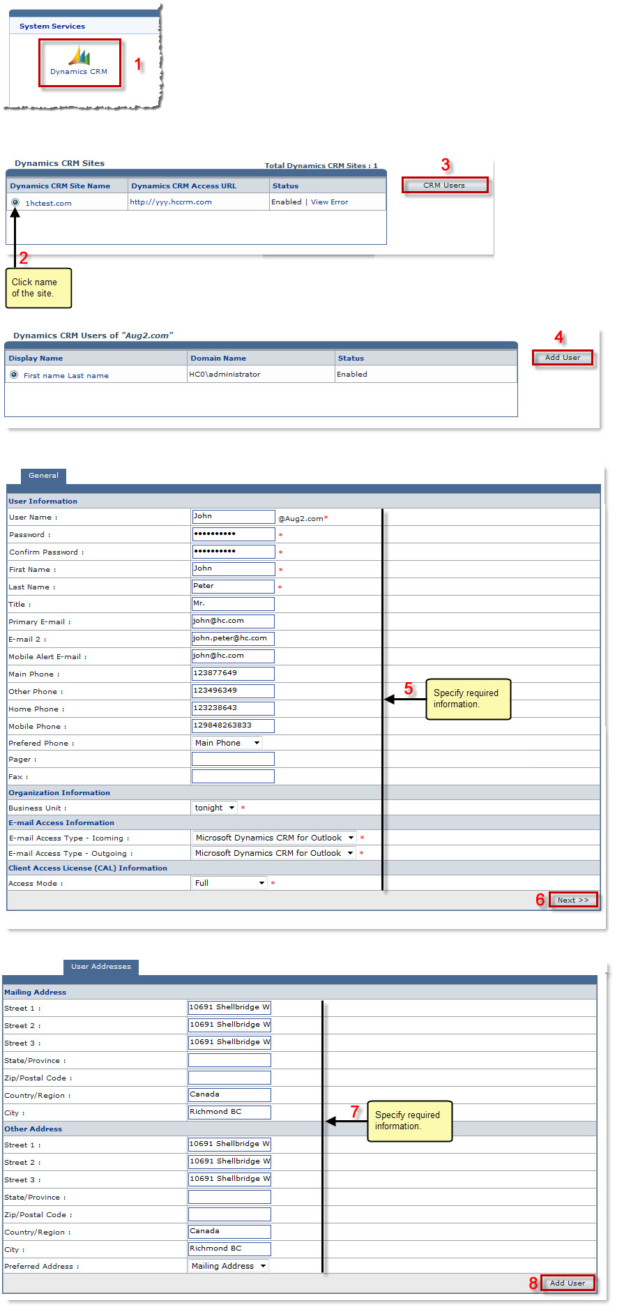Open the First name Last name user link
The height and width of the screenshot is (1312, 631).
click(x=66, y=376)
